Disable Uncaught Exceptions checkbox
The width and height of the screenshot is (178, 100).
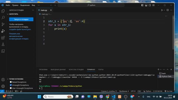click(11, 85)
